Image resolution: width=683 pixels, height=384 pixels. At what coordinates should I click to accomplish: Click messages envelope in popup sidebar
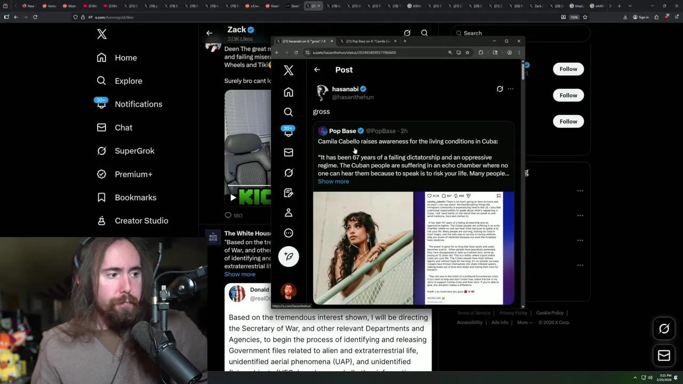(x=289, y=153)
